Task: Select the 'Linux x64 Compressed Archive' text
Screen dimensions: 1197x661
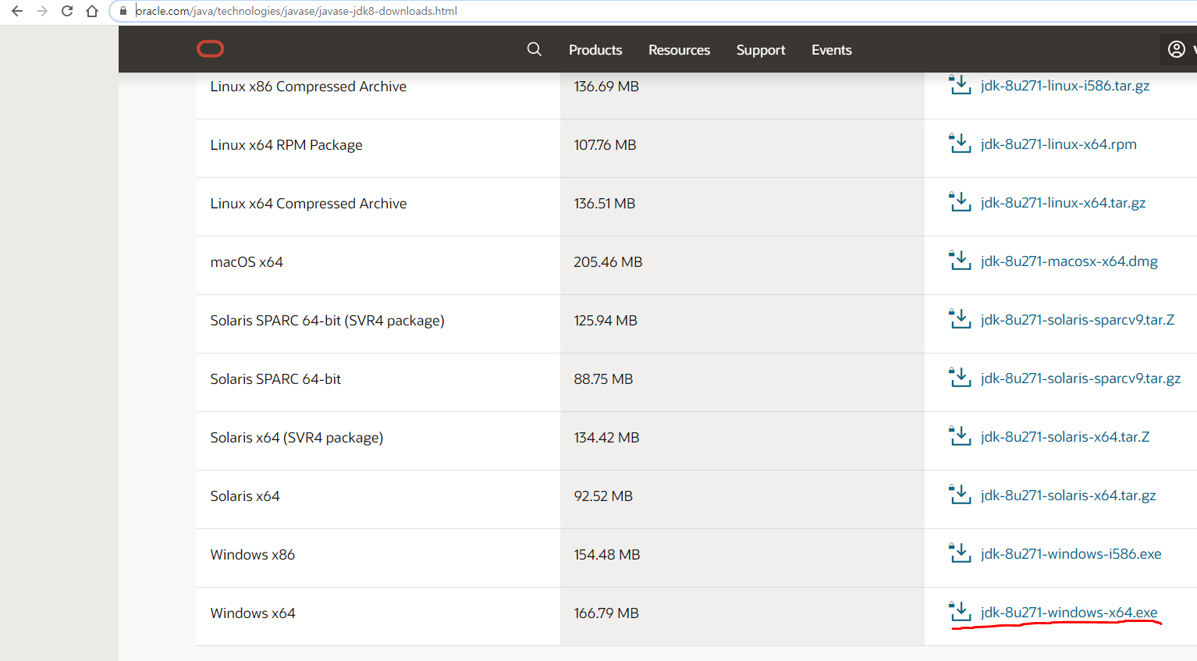Action: [x=308, y=204]
